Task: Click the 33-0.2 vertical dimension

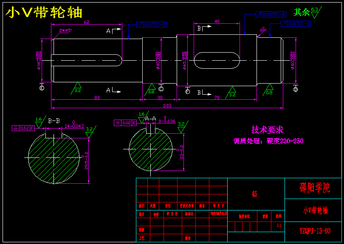Action: coord(180,152)
